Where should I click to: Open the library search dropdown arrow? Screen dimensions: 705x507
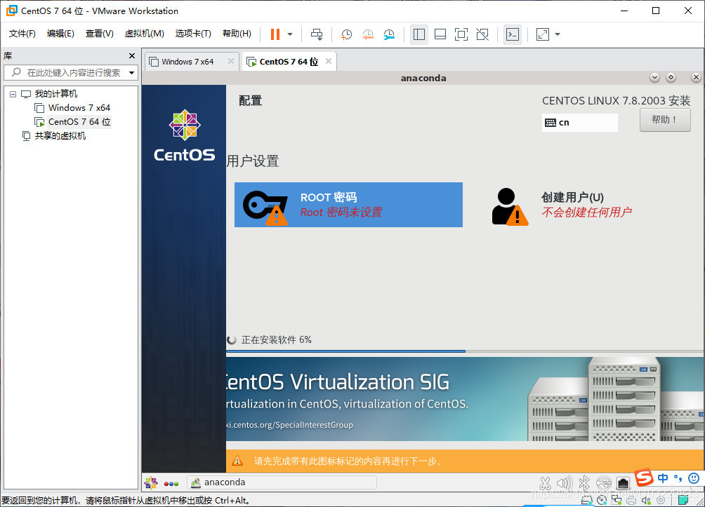132,73
